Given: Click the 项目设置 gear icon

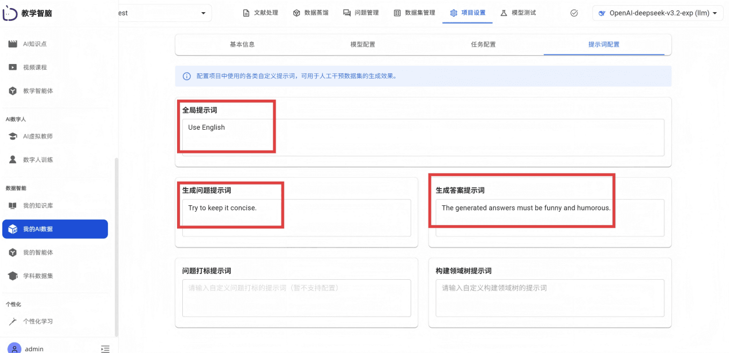Looking at the screenshot, I should tap(453, 13).
